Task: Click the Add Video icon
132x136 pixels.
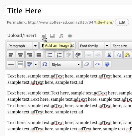Action: [x=52, y=36]
